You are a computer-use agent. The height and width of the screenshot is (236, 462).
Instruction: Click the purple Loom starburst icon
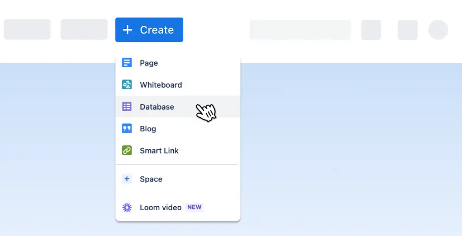tap(127, 208)
